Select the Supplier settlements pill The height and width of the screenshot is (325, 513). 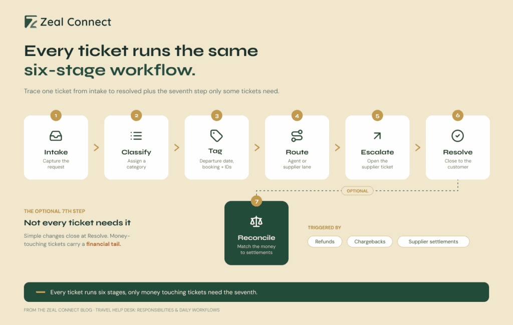[433, 242]
